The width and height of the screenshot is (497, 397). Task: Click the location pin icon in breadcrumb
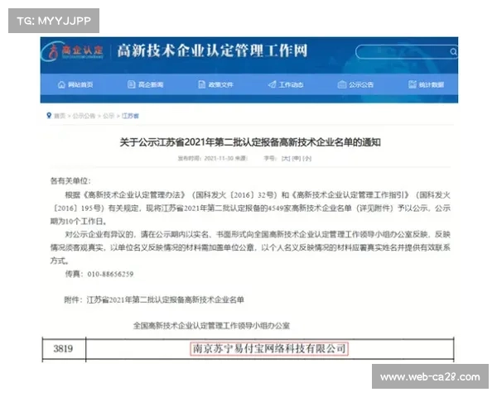[x=49, y=116]
